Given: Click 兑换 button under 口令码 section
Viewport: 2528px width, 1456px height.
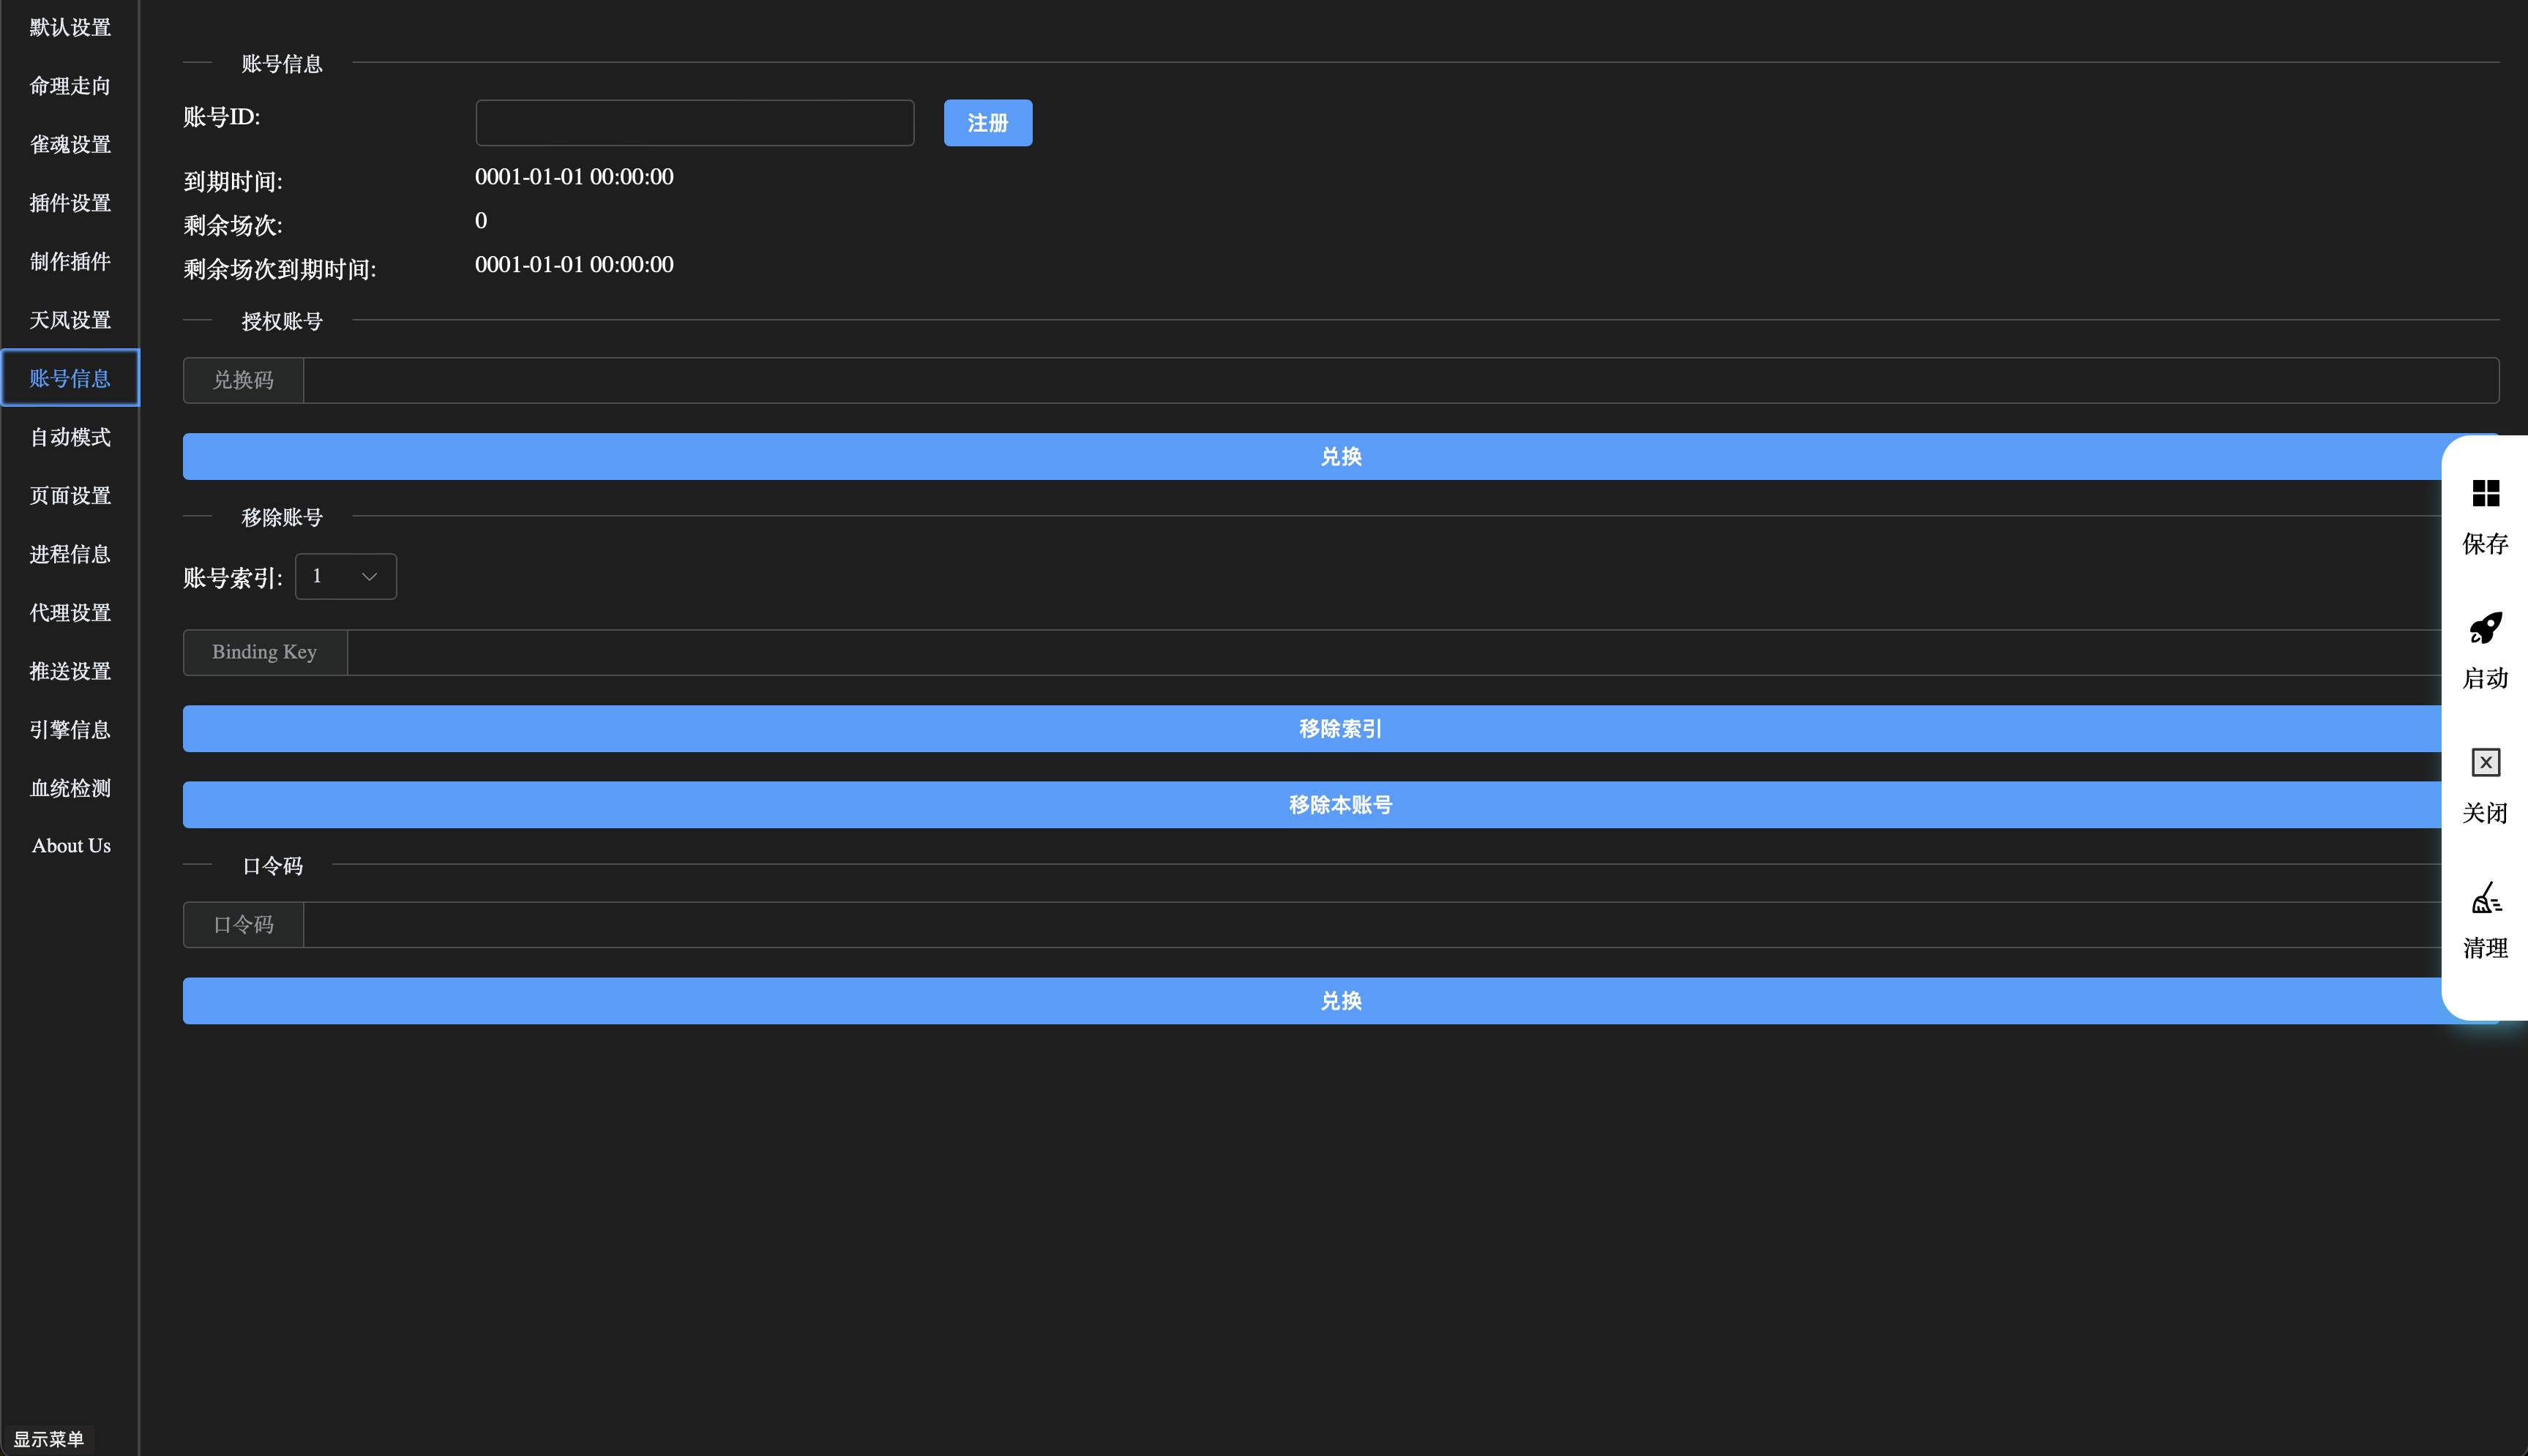Looking at the screenshot, I should point(1340,1001).
